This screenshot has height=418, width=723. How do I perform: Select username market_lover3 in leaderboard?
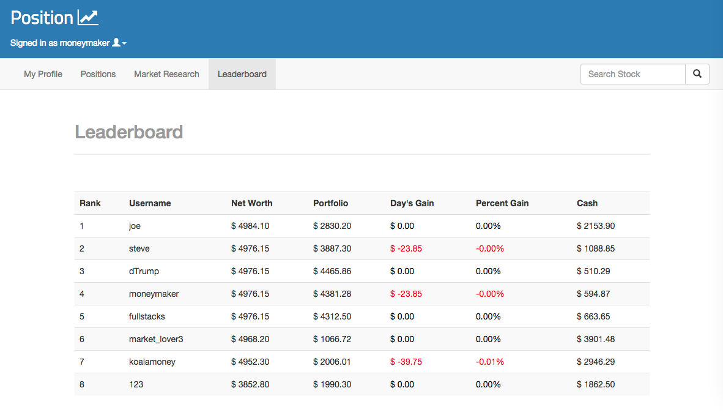pos(156,339)
